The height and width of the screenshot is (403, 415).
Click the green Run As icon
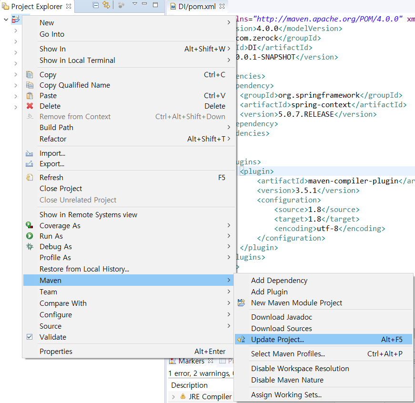click(30, 236)
